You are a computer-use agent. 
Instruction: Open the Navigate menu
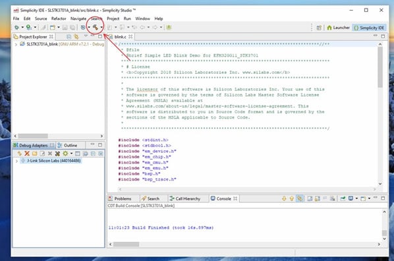[x=78, y=18]
